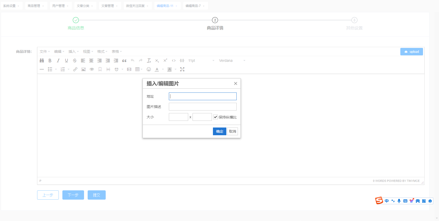Click the numbered list icon

click(x=63, y=69)
